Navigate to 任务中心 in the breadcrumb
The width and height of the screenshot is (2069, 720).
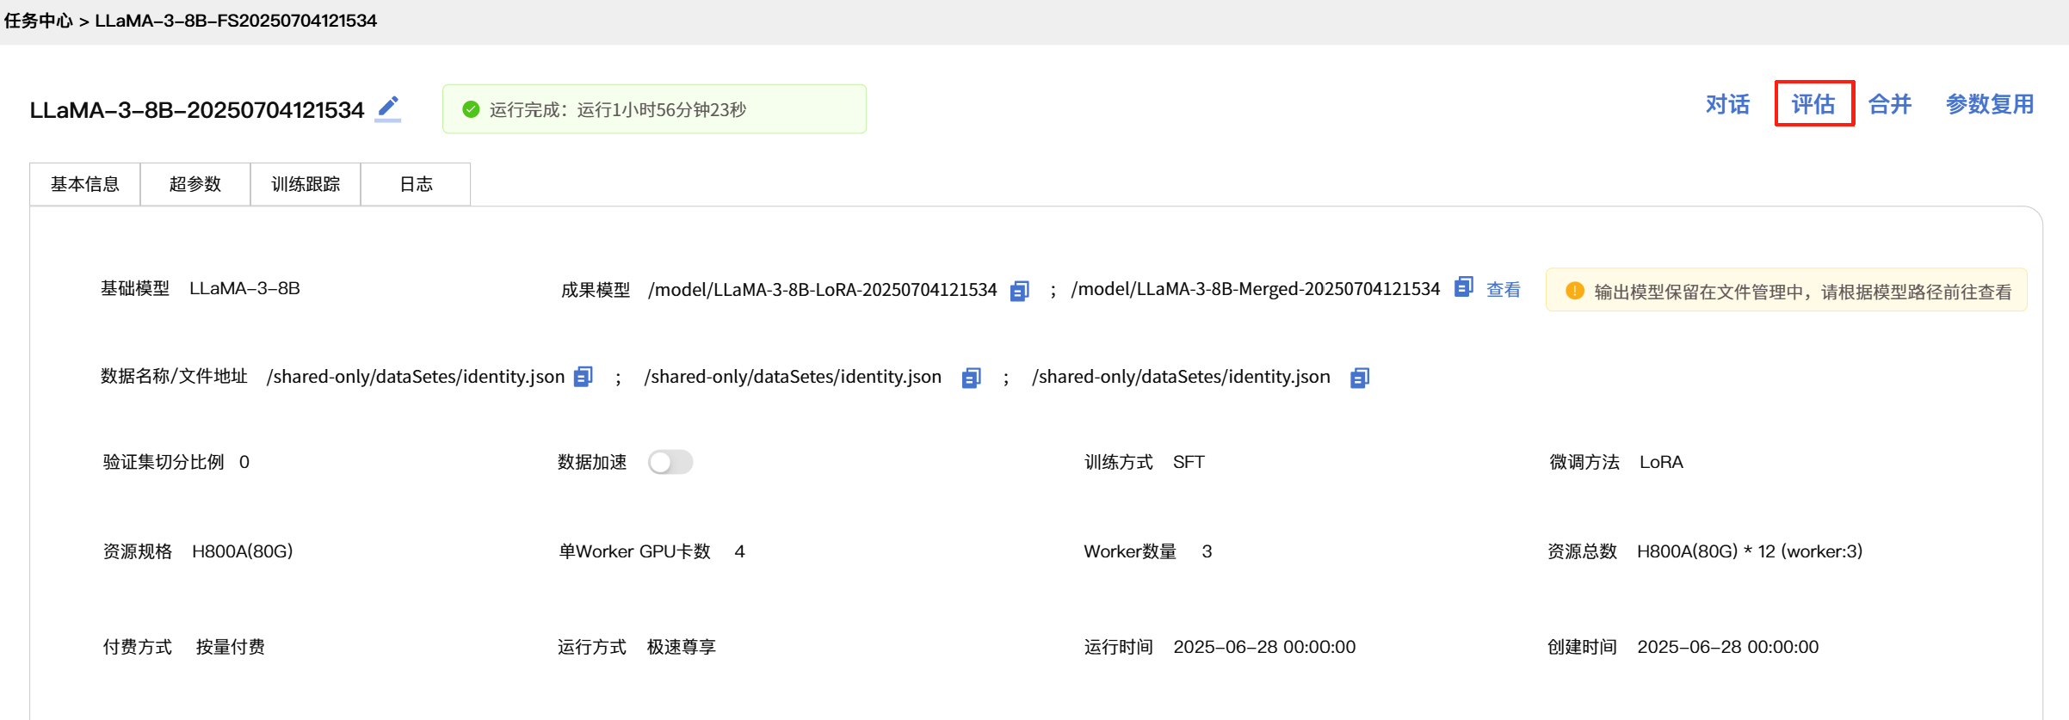(38, 21)
